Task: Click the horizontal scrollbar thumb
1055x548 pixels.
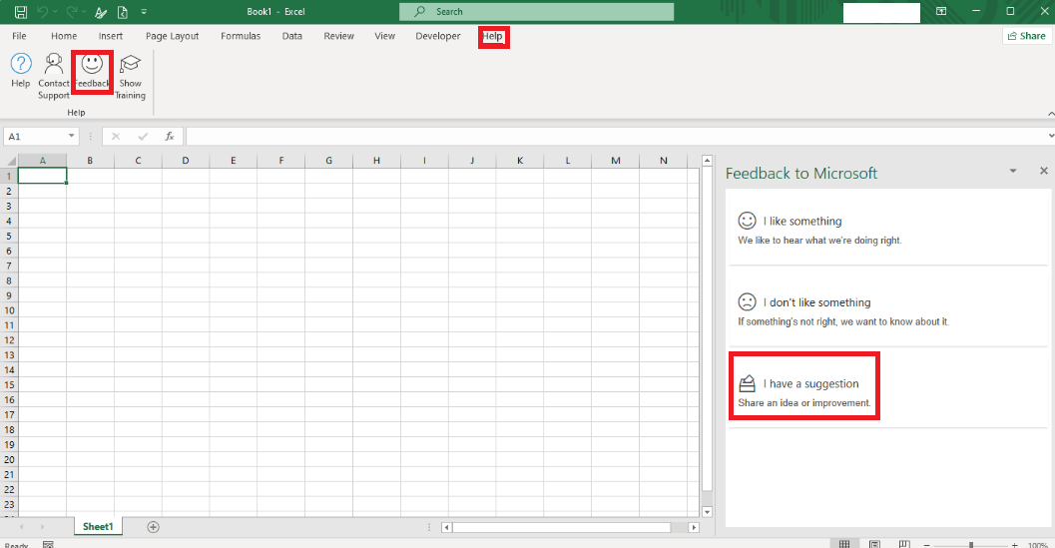Action: 562,527
